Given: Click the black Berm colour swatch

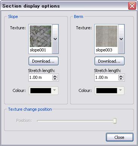Looking at the screenshot, I should click(x=107, y=90).
